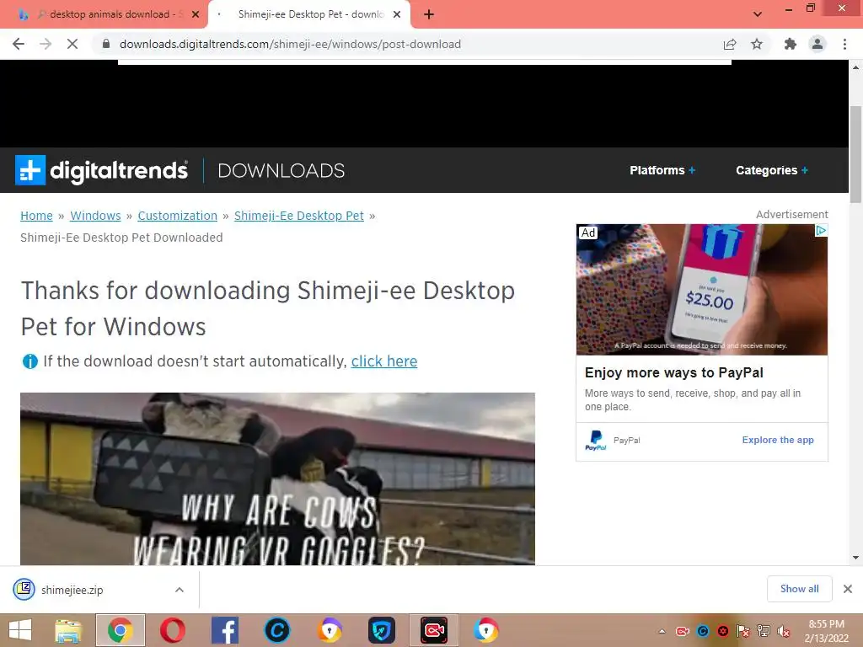The height and width of the screenshot is (647, 863).
Task: Click the volume muted tray icon
Action: point(783,631)
